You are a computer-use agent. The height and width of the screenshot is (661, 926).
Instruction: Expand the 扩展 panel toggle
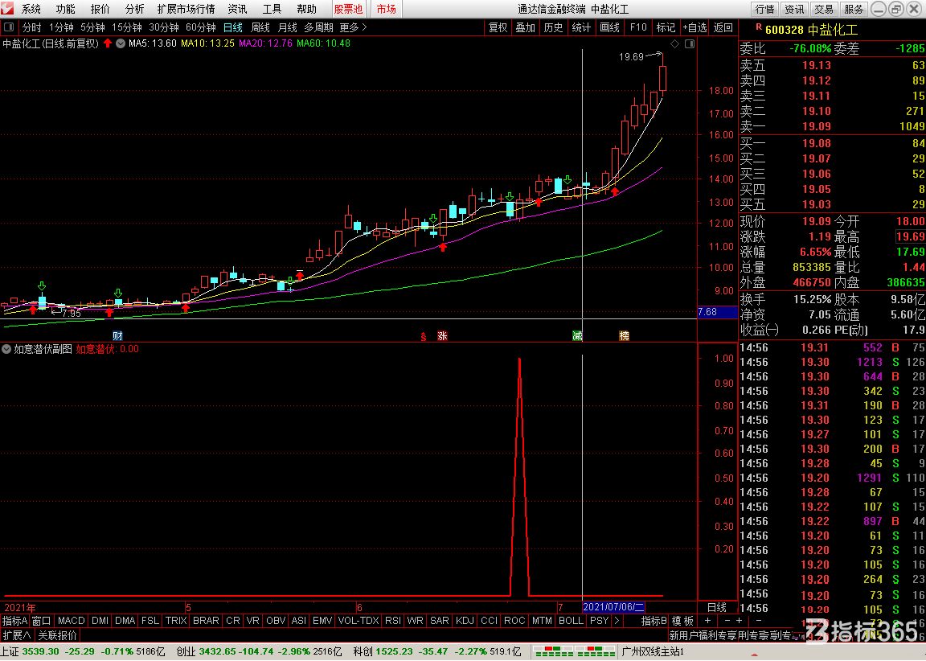tap(17, 635)
